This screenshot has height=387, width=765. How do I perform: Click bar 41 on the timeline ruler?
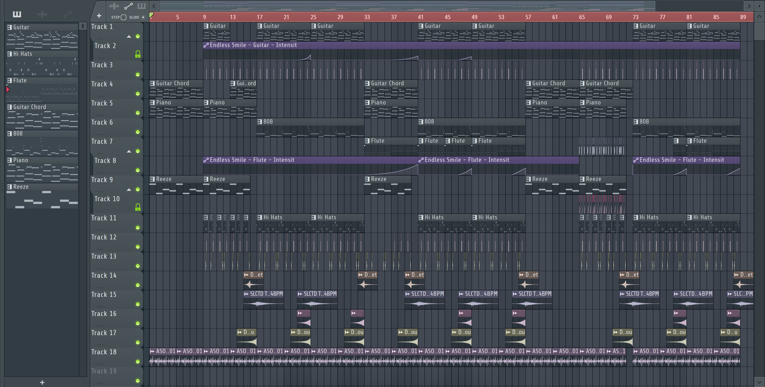pyautogui.click(x=420, y=17)
